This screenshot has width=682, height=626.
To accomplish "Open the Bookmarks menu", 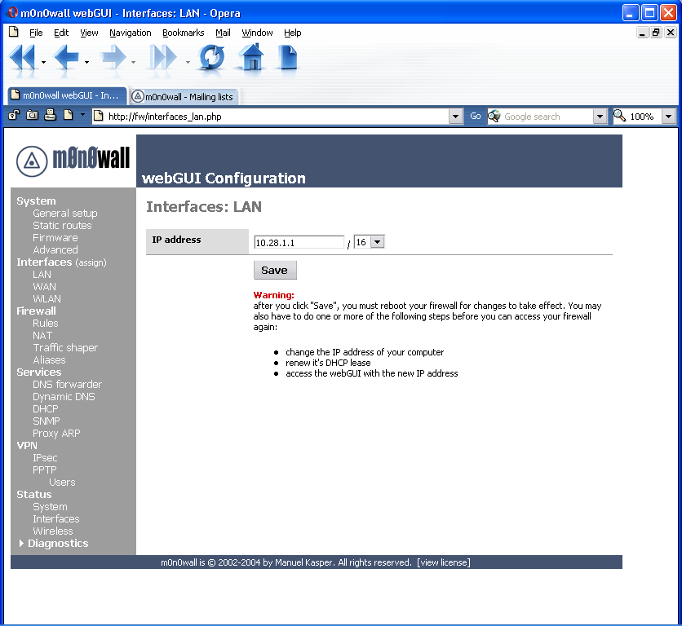I will click(183, 33).
